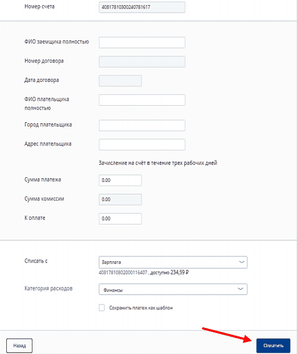This screenshot has height=354, width=297.
Task: Open the Списать с account dropdown
Action: [173, 262]
